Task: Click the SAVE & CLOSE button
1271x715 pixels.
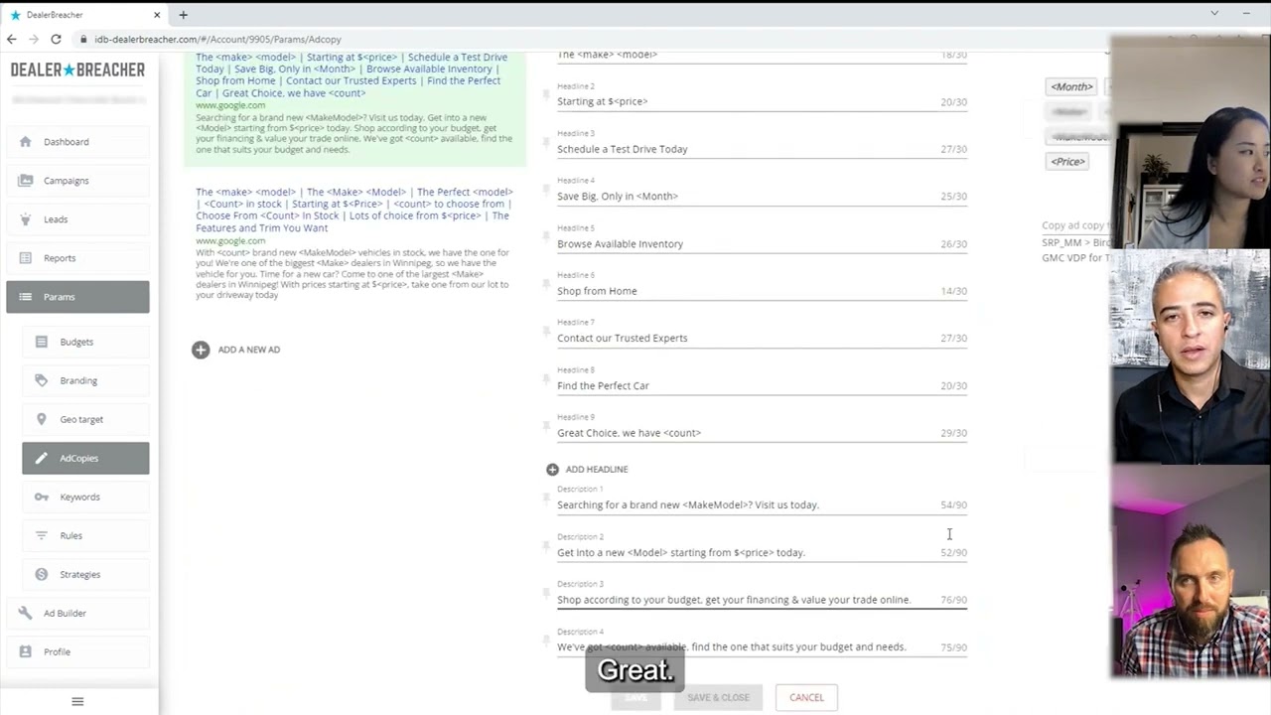Action: [718, 697]
